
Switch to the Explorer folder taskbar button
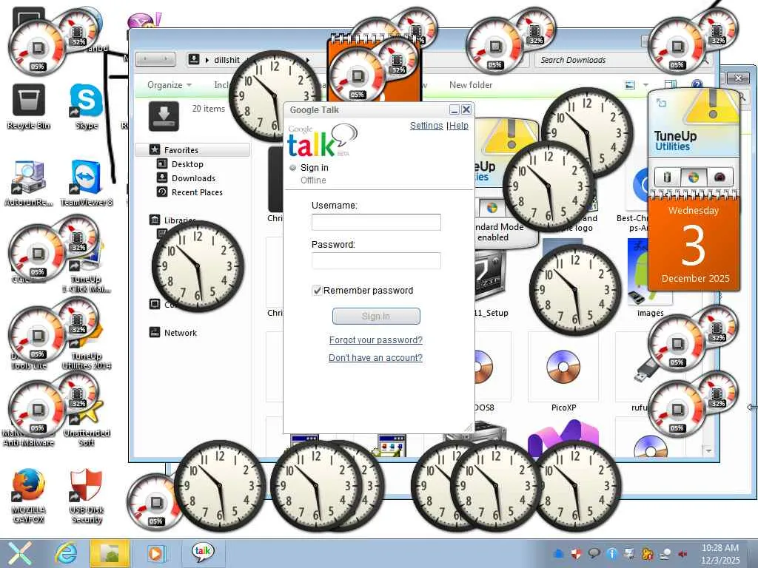(x=110, y=553)
